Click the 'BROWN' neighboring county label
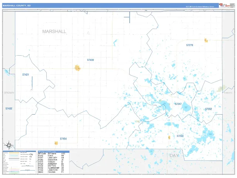Screen dimensions: 237x178 coord(9,93)
